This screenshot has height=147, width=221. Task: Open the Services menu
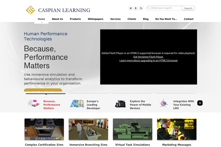pos(115,19)
